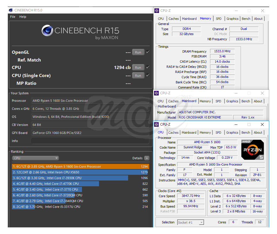Click the CPU score 1294 cb
Image resolution: width=277 pixels, height=234 pixels.
[x=122, y=67]
